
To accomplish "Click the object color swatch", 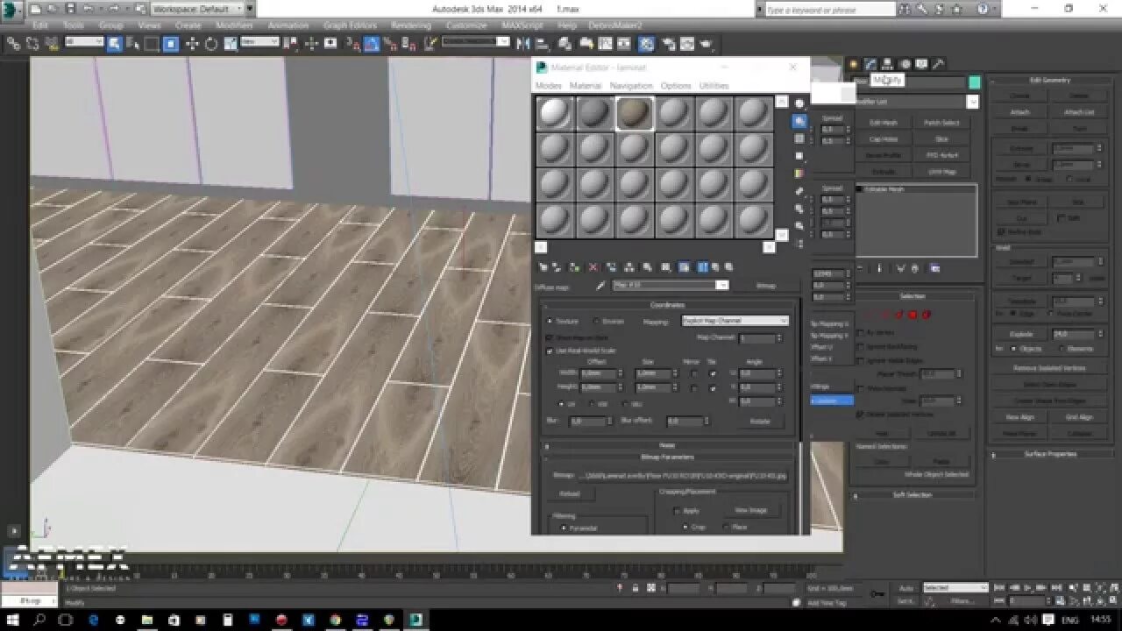I will click(x=974, y=82).
